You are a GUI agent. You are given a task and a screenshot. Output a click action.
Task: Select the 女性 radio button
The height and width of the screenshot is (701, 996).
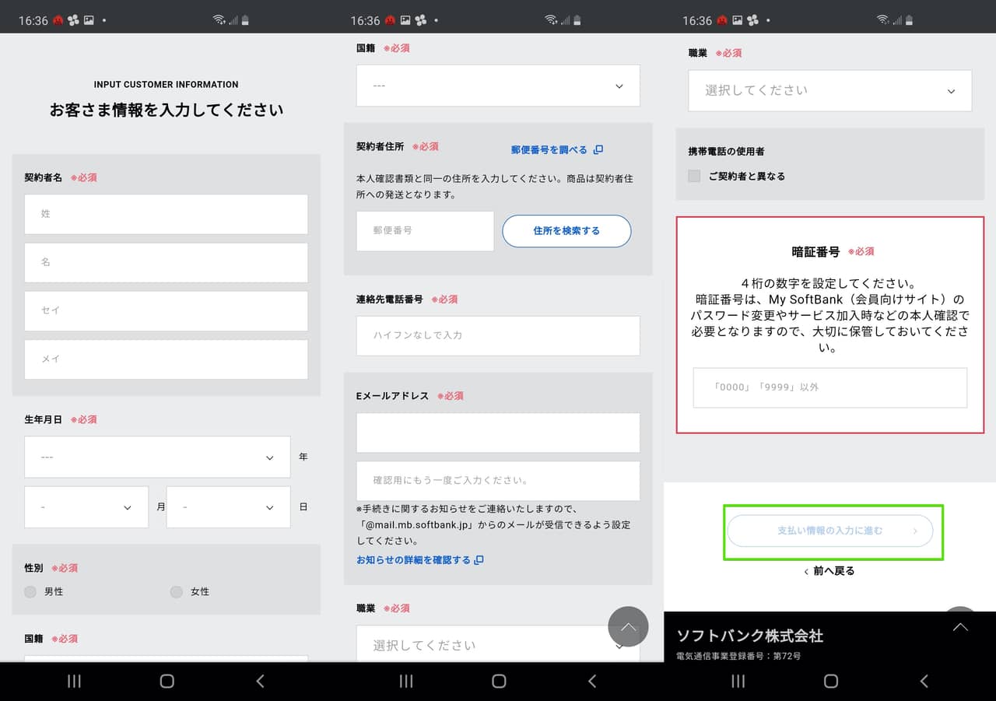177,592
